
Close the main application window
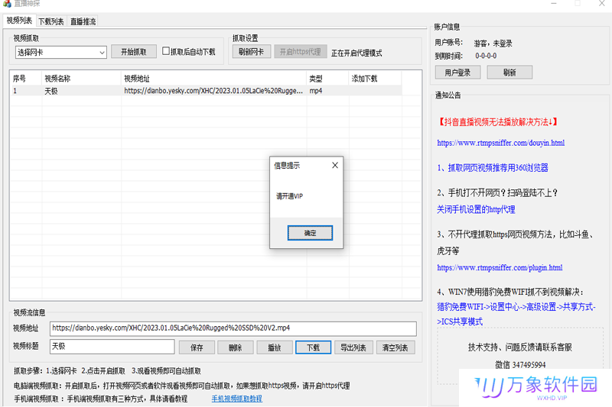(x=602, y=3)
